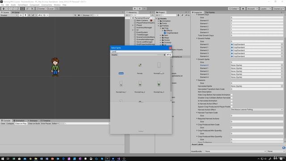Image resolution: width=286 pixels, height=161 pixels.
Task: Toggle scene lighting in Scene toolbar
Action: [25, 15]
